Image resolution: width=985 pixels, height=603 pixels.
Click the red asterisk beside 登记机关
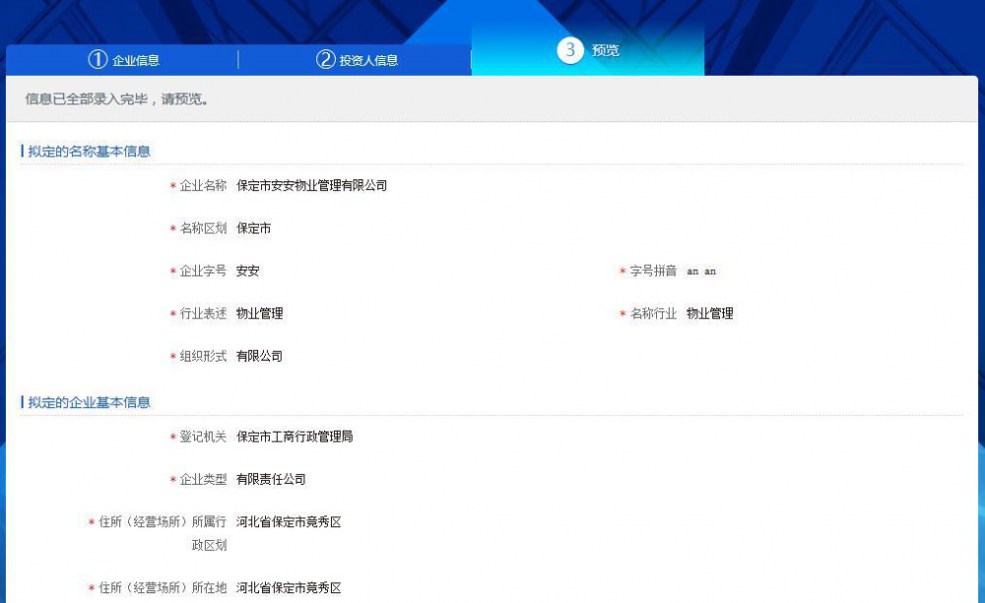click(174, 436)
